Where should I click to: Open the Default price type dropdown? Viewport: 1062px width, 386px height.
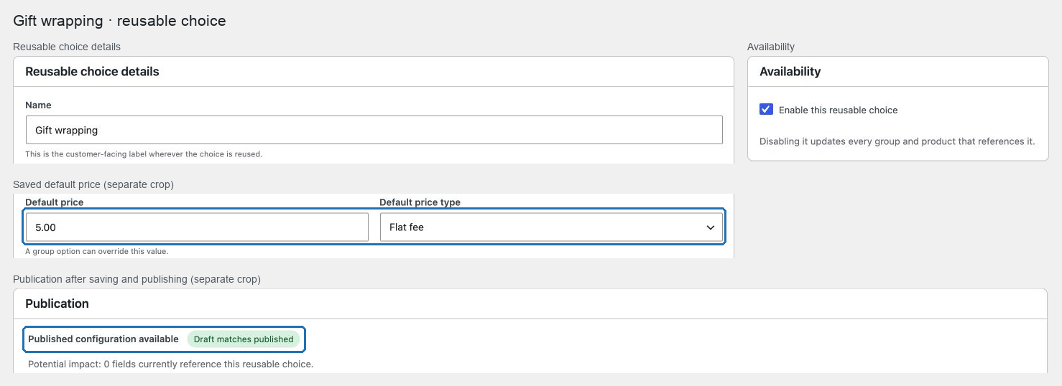click(551, 227)
